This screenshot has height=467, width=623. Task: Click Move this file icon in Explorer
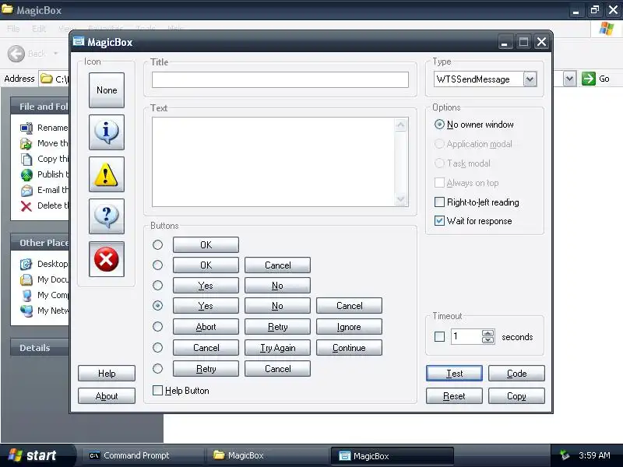pos(26,143)
